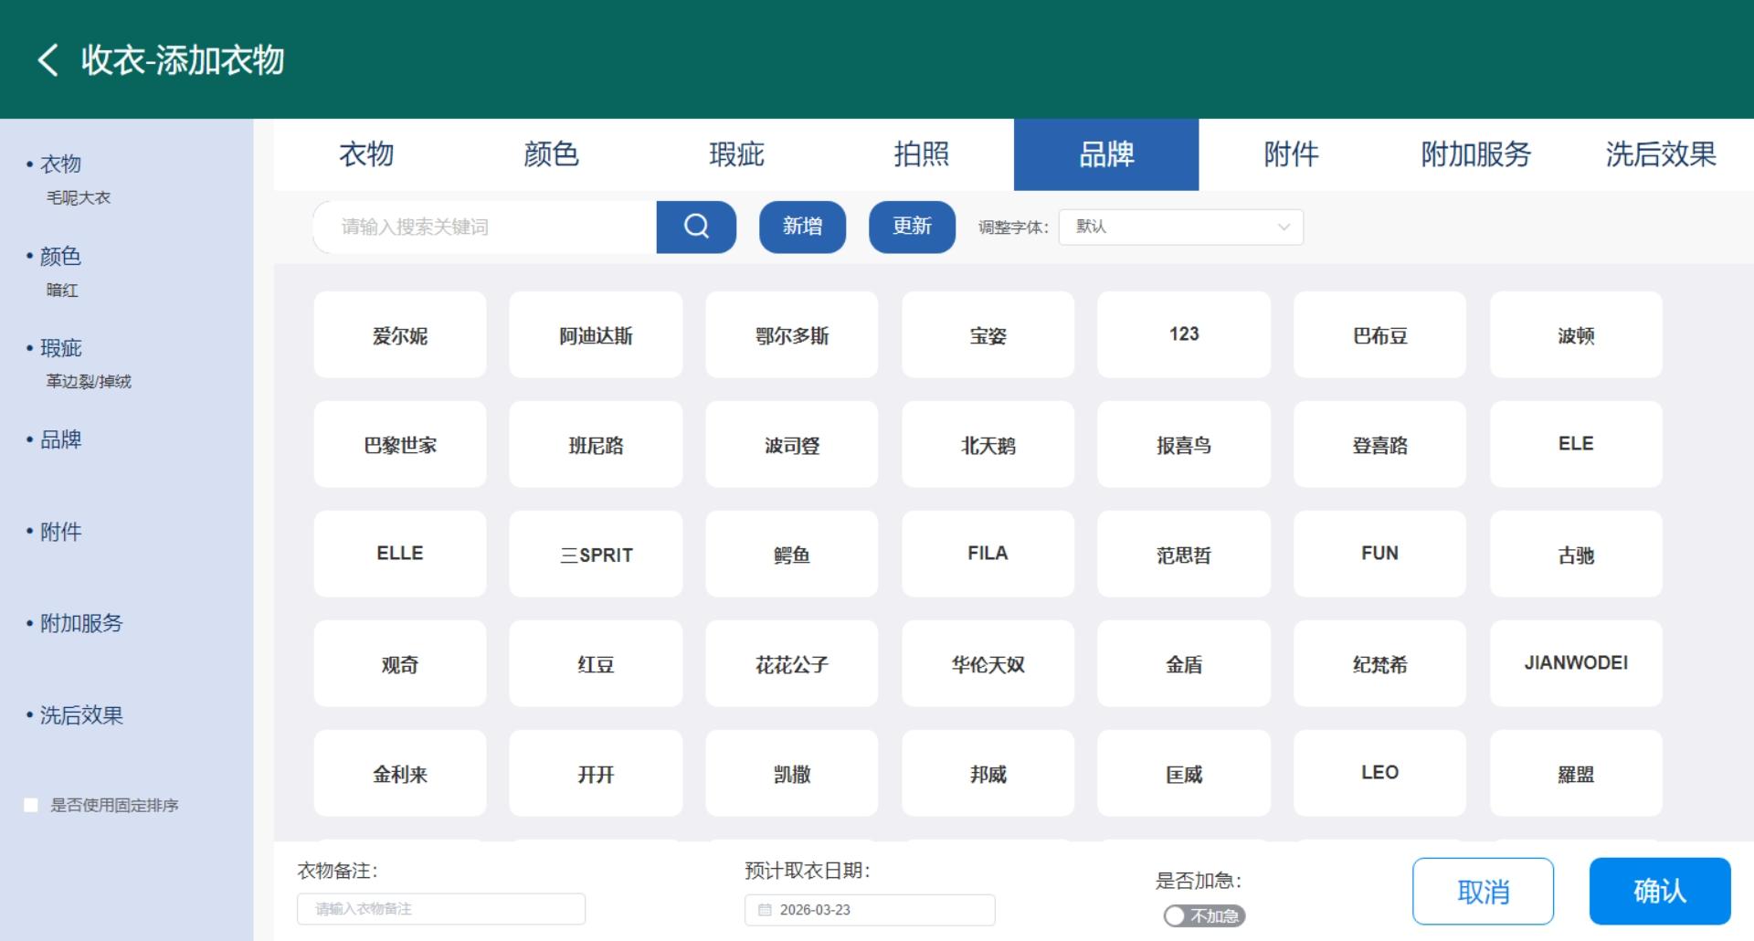1754x941 pixels.
Task: Open the 瑕疵 tab
Action: [x=736, y=154]
